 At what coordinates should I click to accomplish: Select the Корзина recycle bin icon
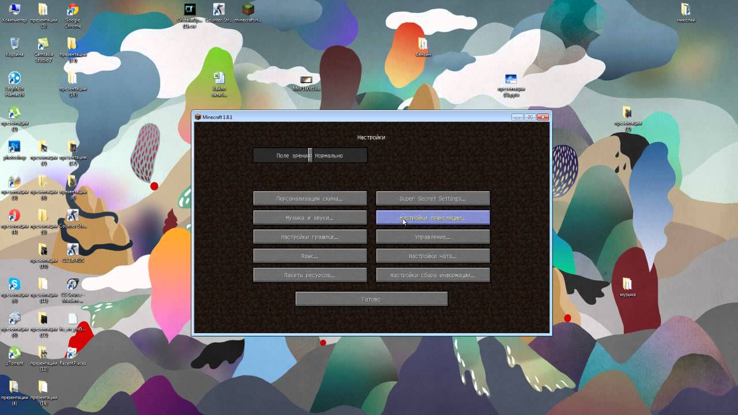14,47
